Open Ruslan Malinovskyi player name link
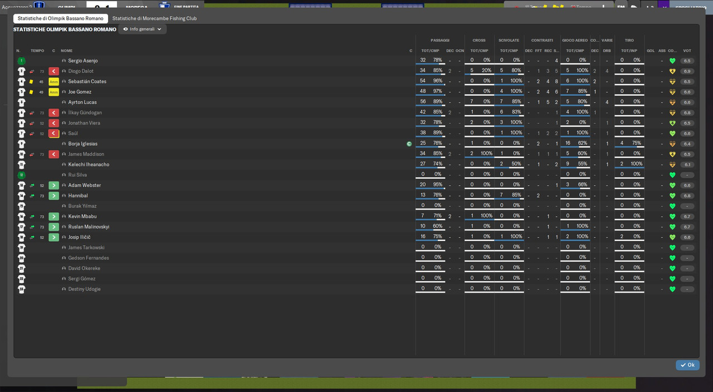The height and width of the screenshot is (392, 713). coord(89,227)
